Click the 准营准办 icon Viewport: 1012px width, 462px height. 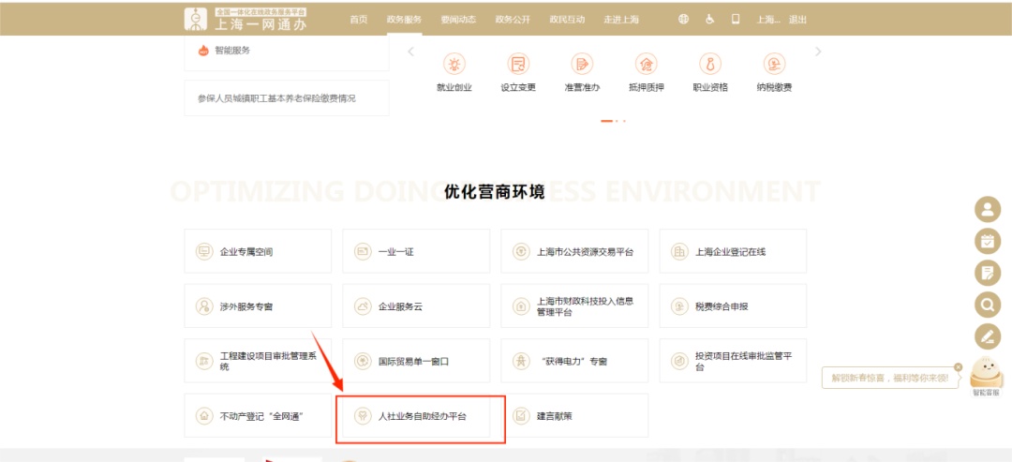(582, 64)
